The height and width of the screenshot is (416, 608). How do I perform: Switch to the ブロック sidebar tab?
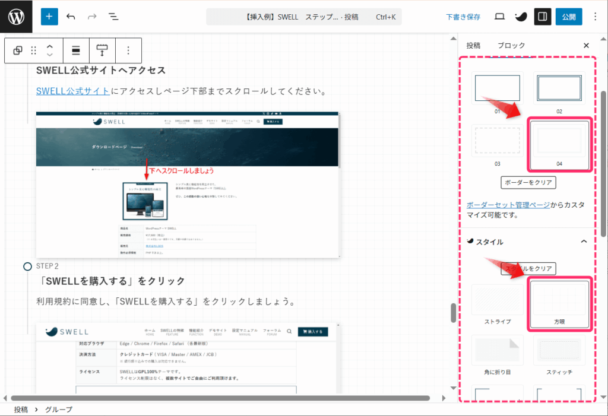click(511, 46)
